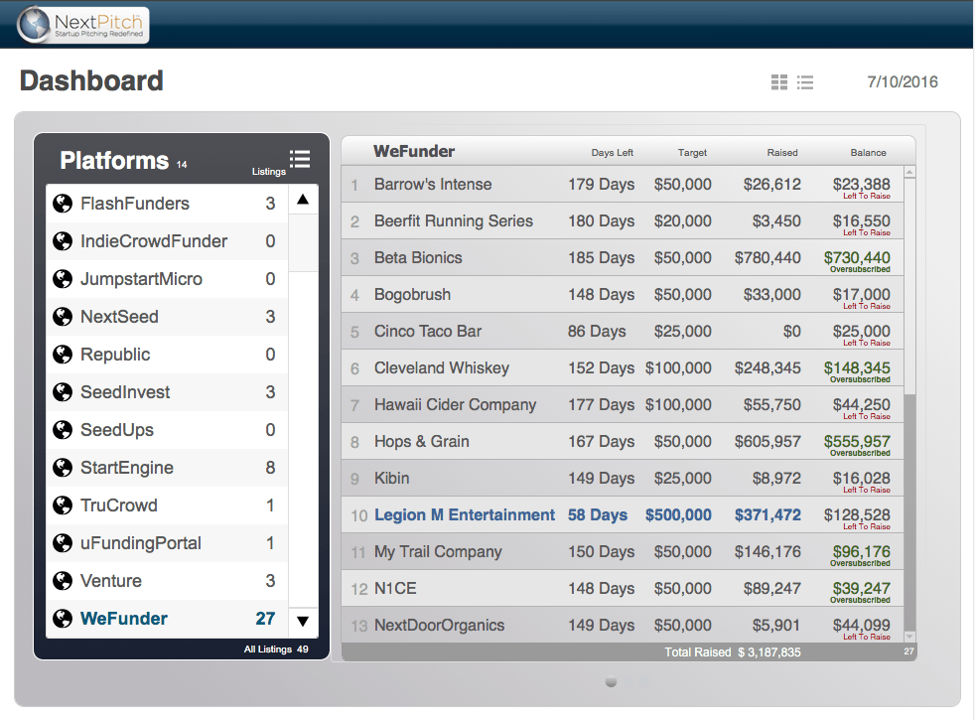Click globe icon beside StartEngine
This screenshot has height=720, width=975.
[63, 468]
